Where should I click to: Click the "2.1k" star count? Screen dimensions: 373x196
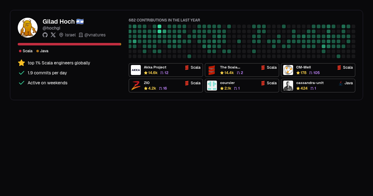tap(228, 88)
